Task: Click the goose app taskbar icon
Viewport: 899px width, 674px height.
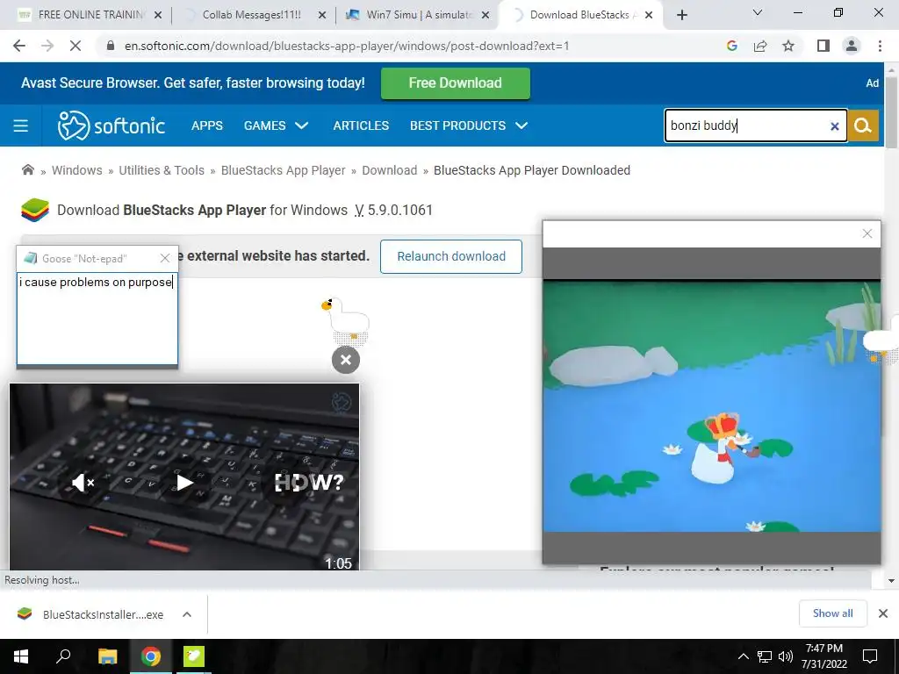Action: point(193,656)
